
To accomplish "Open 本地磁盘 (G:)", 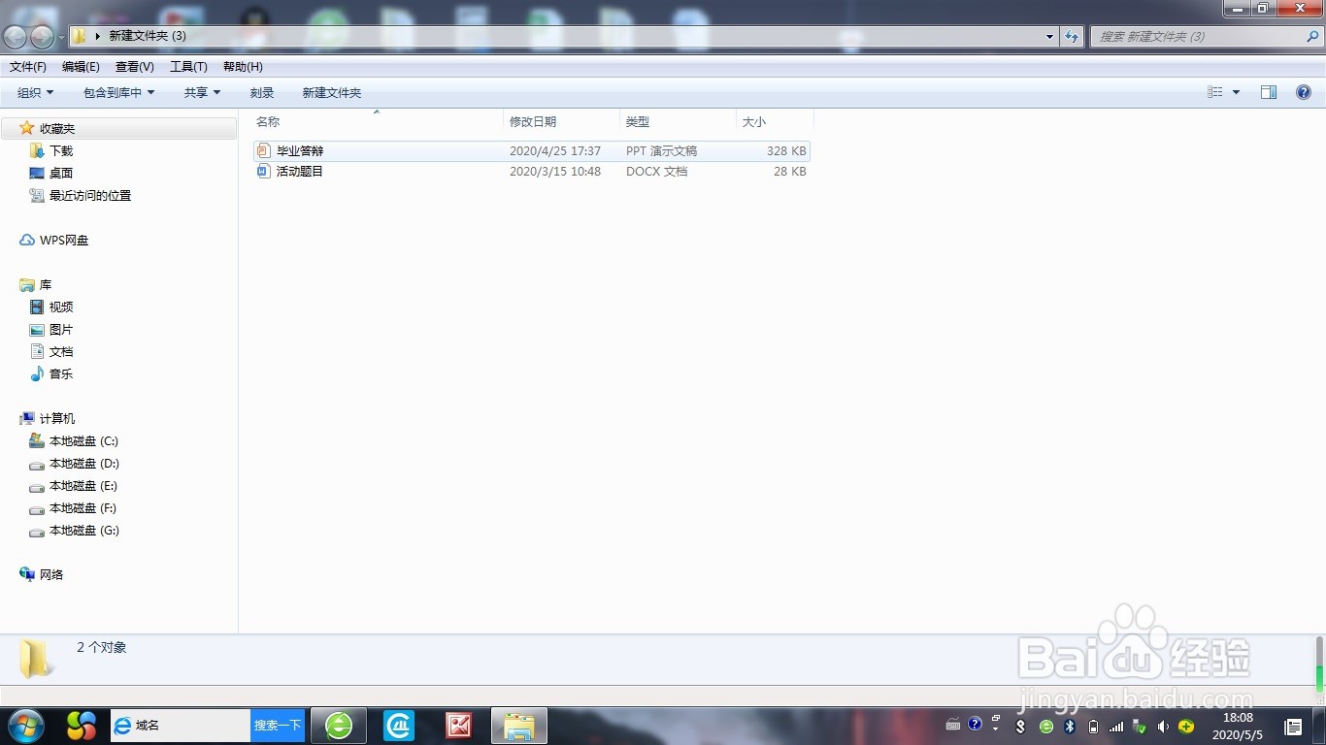I will coord(74,530).
